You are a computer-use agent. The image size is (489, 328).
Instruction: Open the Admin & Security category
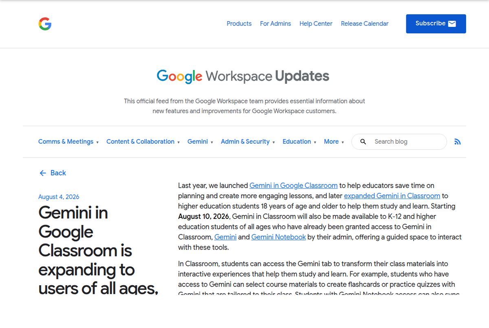[x=245, y=142]
